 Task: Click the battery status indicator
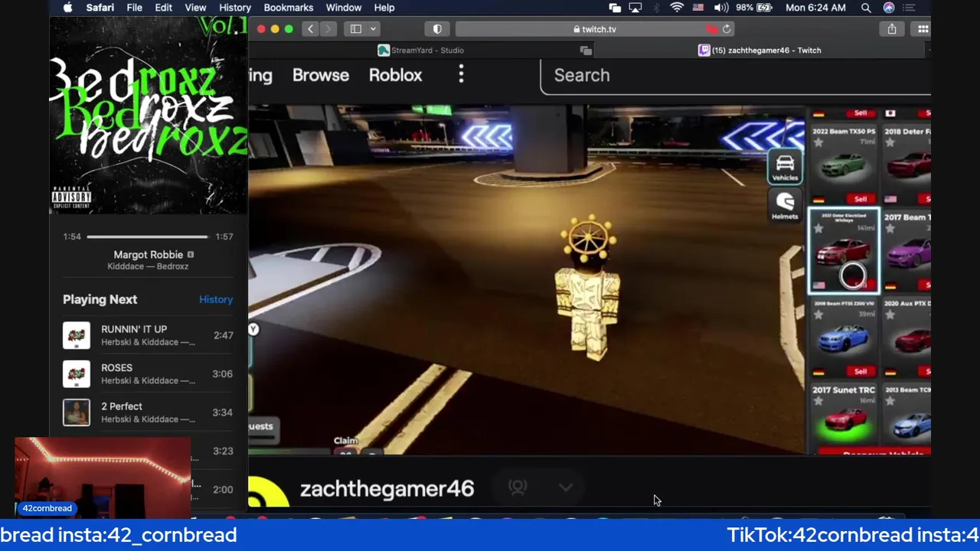(754, 8)
